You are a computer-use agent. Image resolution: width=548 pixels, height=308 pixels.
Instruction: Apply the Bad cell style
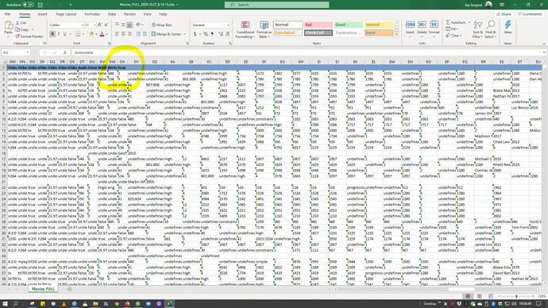pos(318,25)
